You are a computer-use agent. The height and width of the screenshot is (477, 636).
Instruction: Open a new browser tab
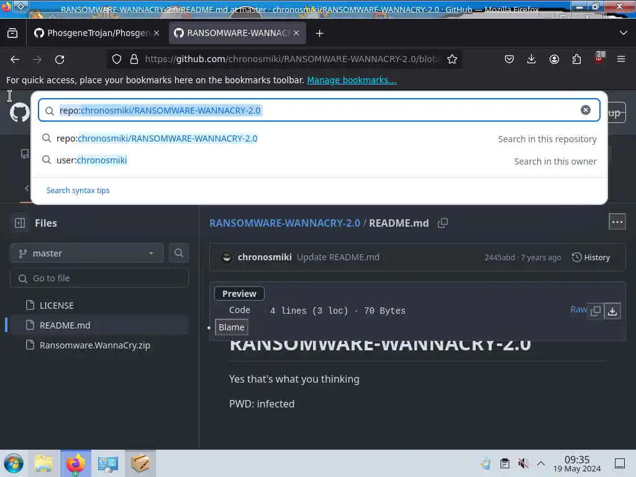319,34
